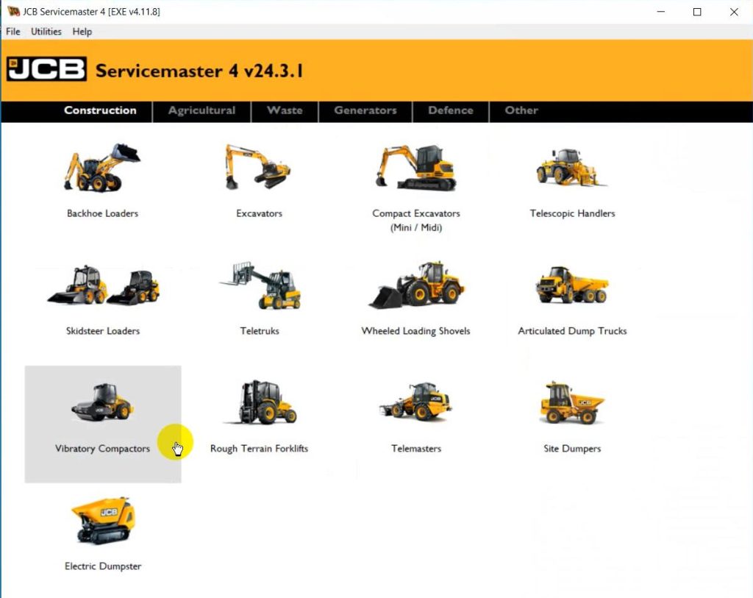Open the Waste tab
Screen dimensions: 753x598
(285, 110)
